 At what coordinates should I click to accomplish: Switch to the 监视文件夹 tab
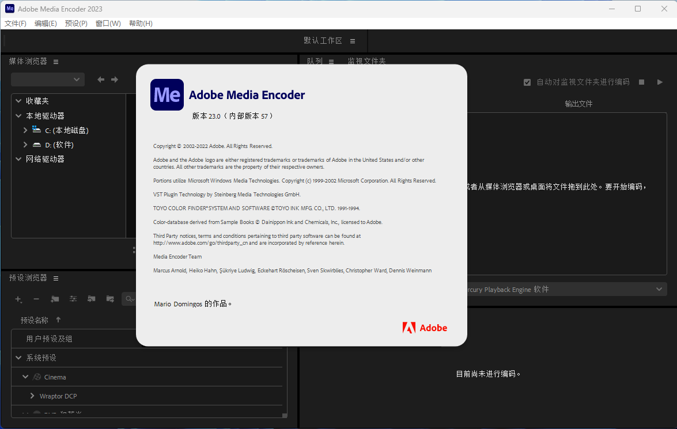point(367,61)
